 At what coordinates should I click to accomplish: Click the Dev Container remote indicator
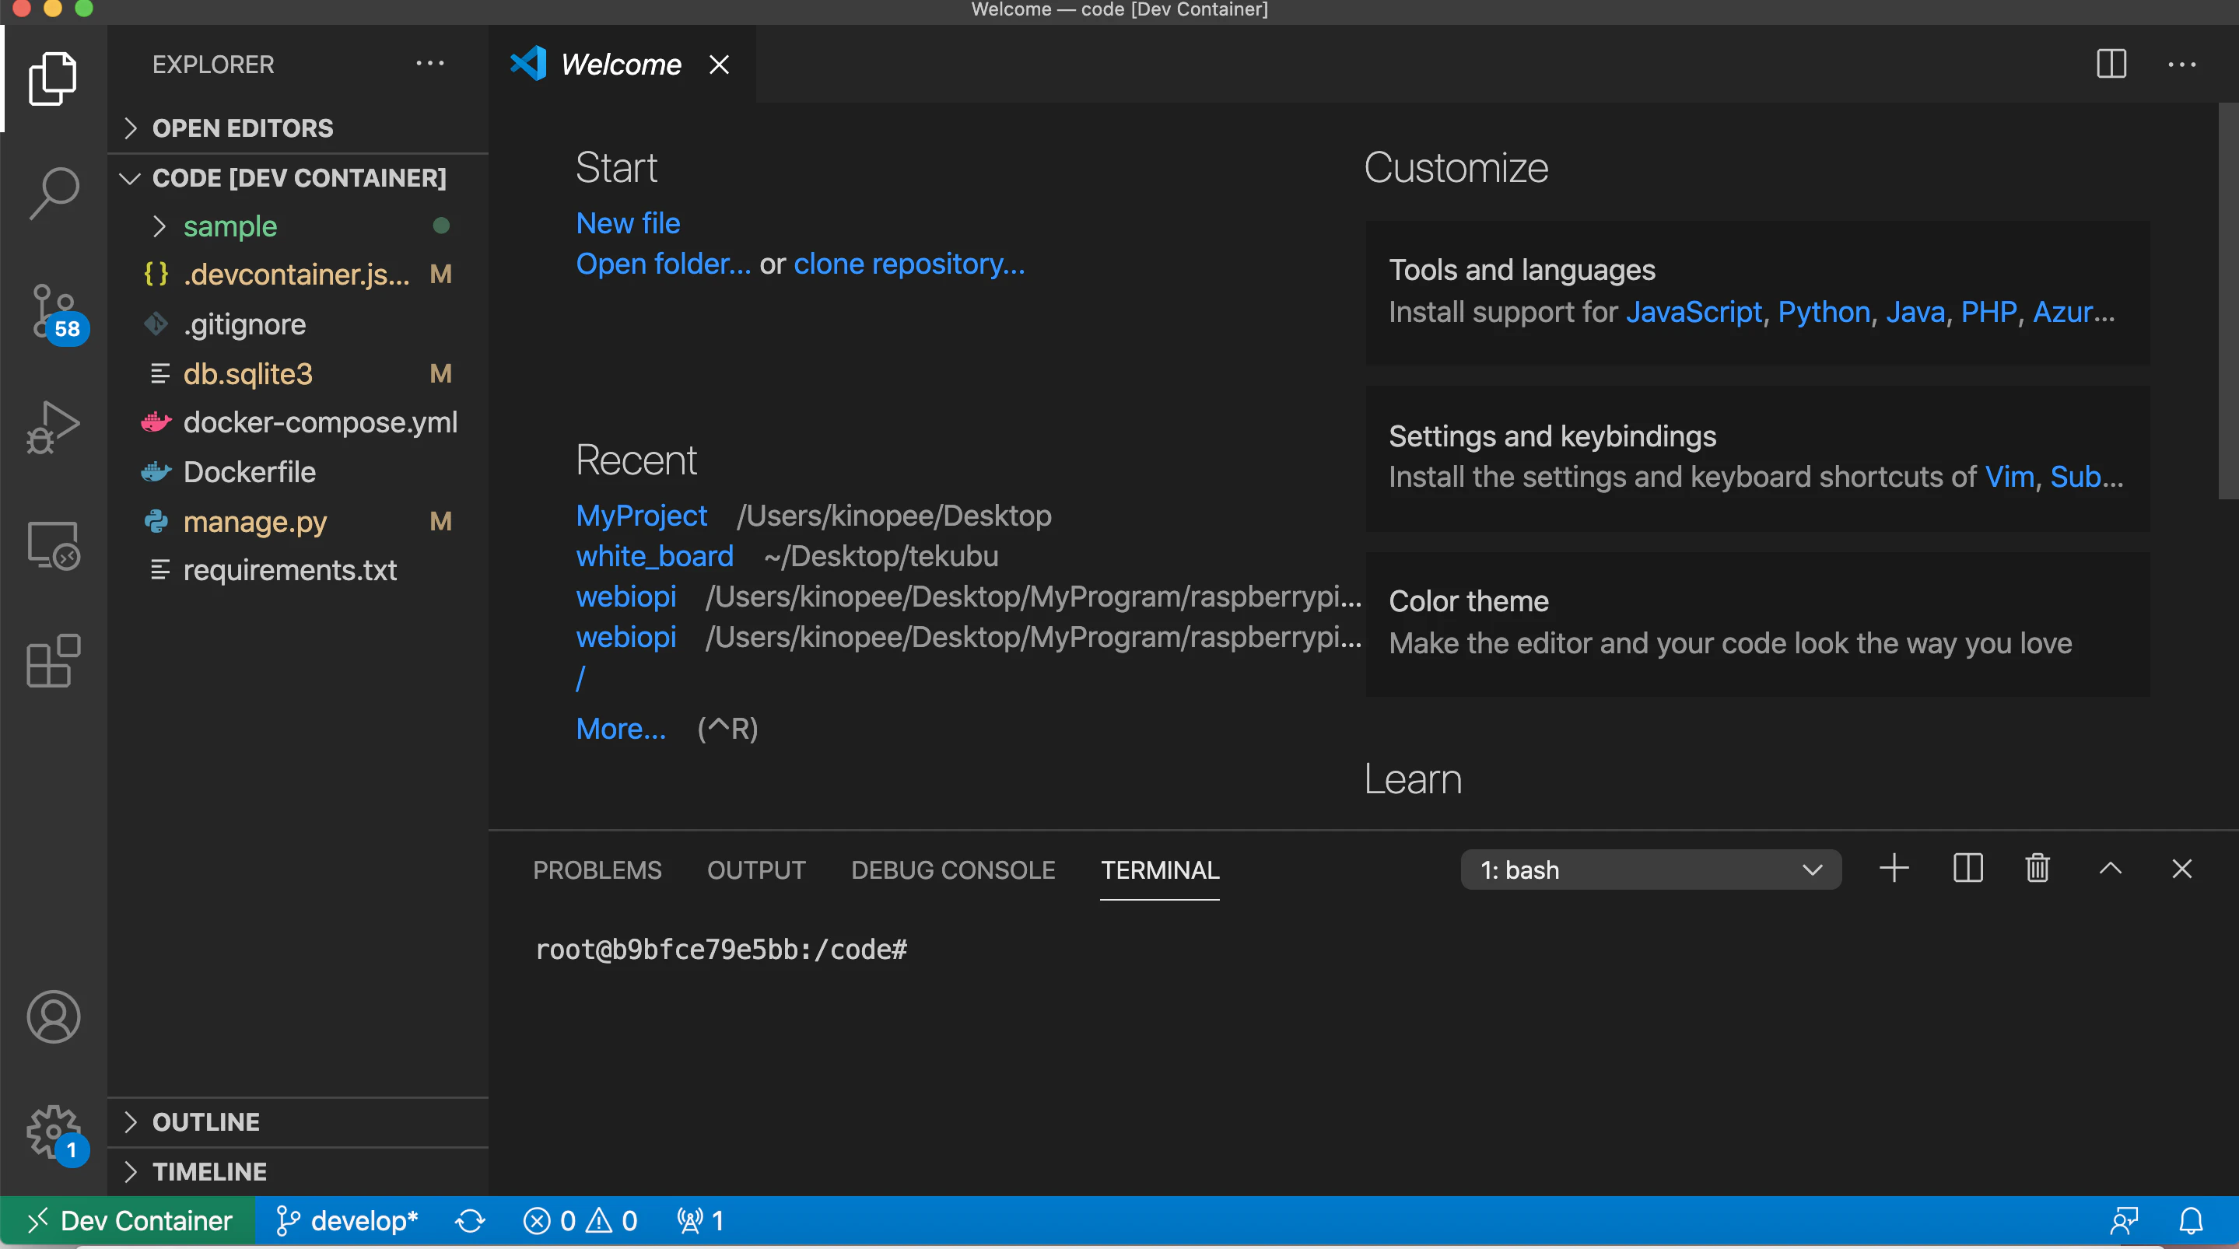128,1221
